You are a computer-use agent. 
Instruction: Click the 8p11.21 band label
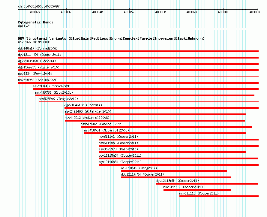click(24, 26)
